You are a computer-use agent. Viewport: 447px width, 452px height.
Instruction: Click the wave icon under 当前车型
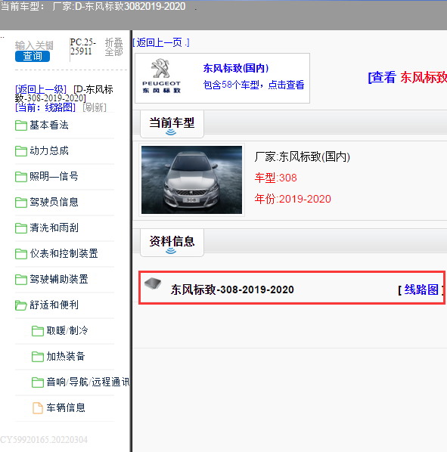pos(171,132)
